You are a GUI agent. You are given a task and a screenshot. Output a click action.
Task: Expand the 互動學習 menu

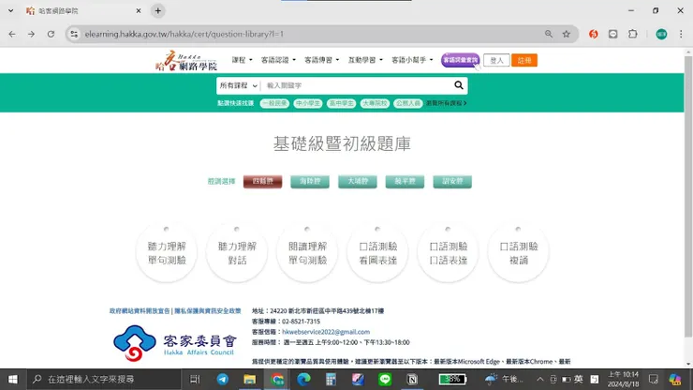[365, 60]
